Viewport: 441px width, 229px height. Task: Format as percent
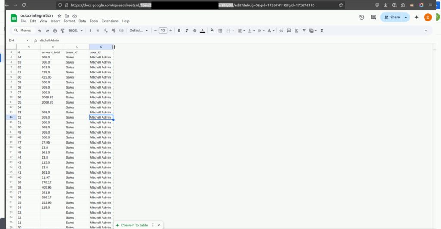[98, 31]
